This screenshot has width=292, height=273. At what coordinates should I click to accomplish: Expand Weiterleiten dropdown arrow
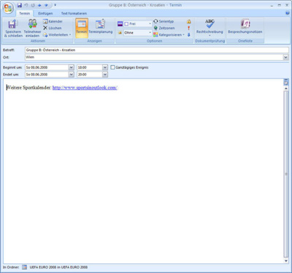pos(70,34)
